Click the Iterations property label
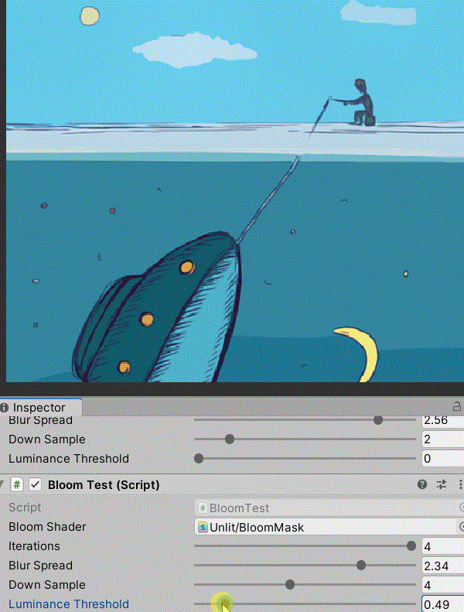 34,546
